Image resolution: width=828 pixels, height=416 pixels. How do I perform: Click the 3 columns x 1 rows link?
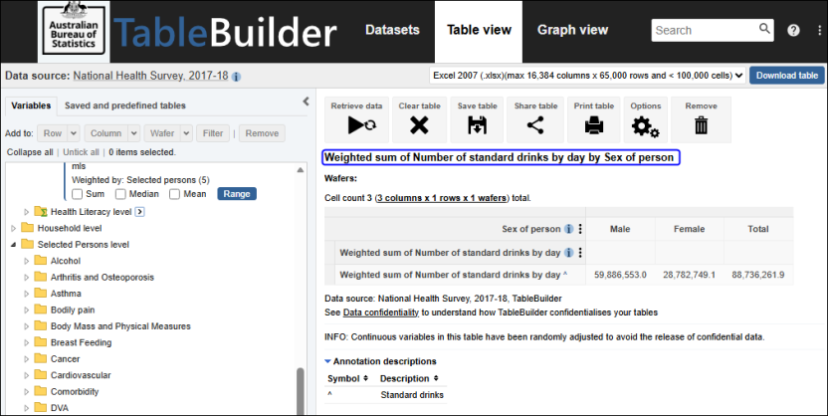coord(442,198)
